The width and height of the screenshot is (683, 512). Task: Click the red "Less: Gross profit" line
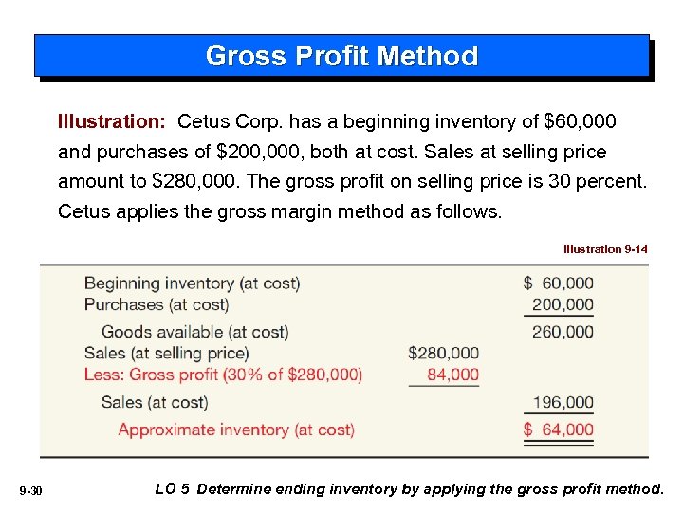point(223,375)
